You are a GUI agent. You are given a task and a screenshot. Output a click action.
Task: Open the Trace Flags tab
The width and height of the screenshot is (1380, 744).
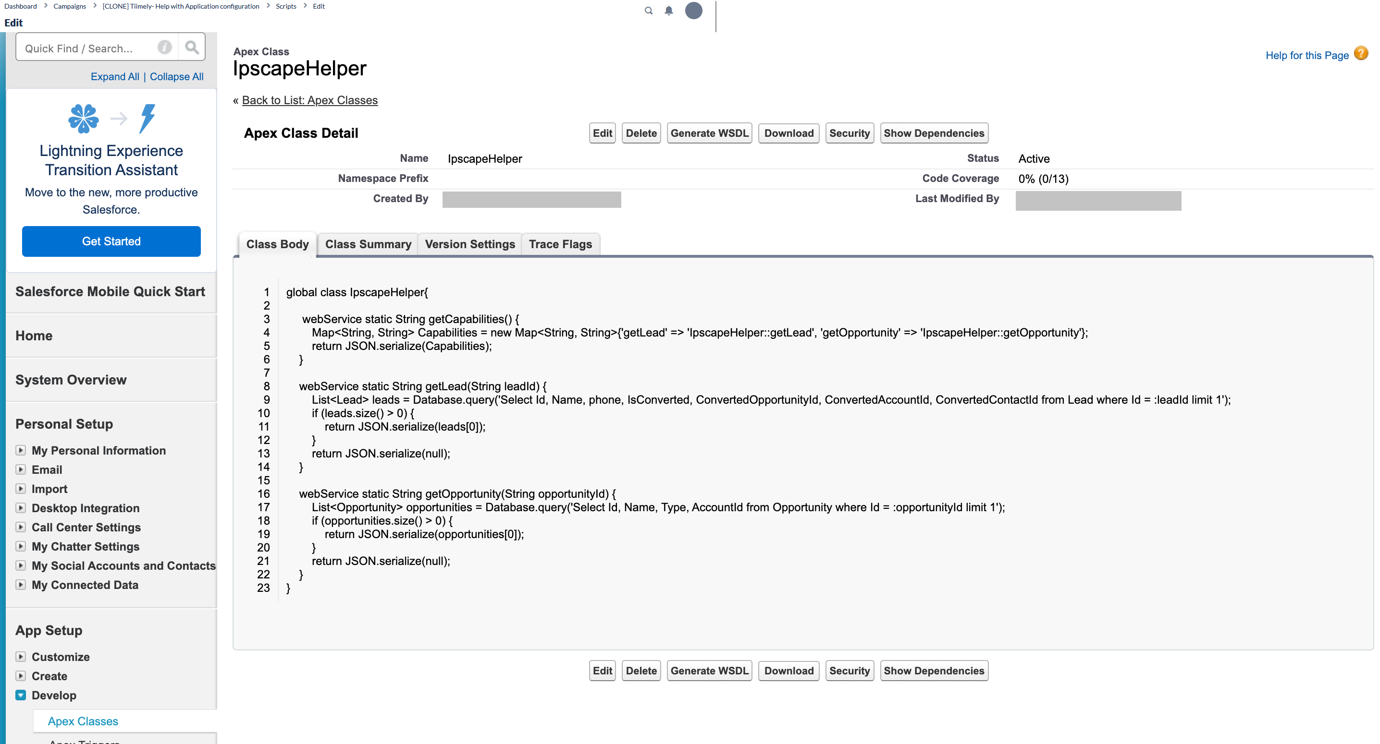pyautogui.click(x=560, y=244)
